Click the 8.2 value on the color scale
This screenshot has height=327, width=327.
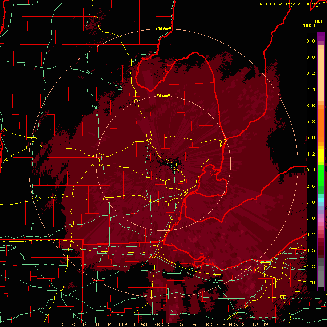[311, 73]
